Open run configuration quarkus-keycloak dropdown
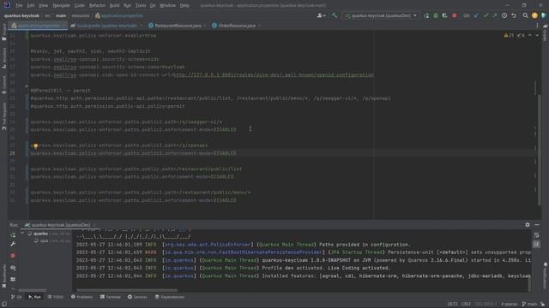This screenshot has height=308, width=549. click(x=381, y=15)
